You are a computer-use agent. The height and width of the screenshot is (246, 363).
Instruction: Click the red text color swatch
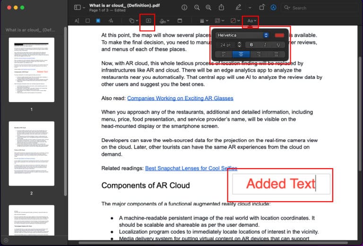(279, 35)
